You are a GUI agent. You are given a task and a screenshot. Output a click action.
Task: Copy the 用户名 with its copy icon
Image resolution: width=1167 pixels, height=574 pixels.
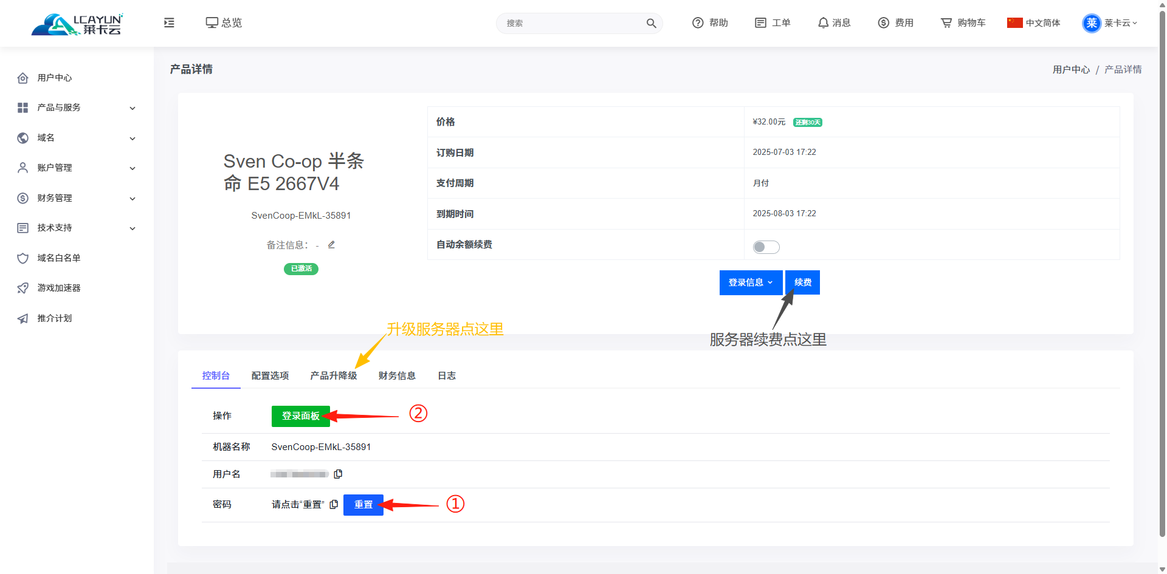(x=338, y=474)
